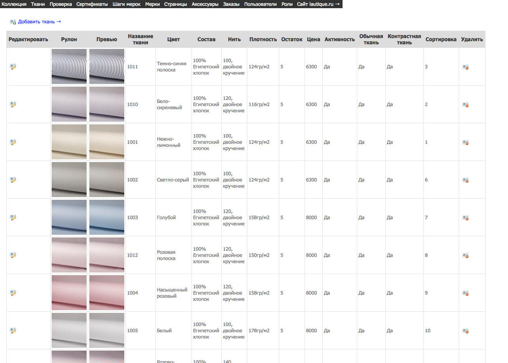Open editor for fabric 1003 Голубой
Viewport: 508px width, 363px height.
click(x=13, y=218)
